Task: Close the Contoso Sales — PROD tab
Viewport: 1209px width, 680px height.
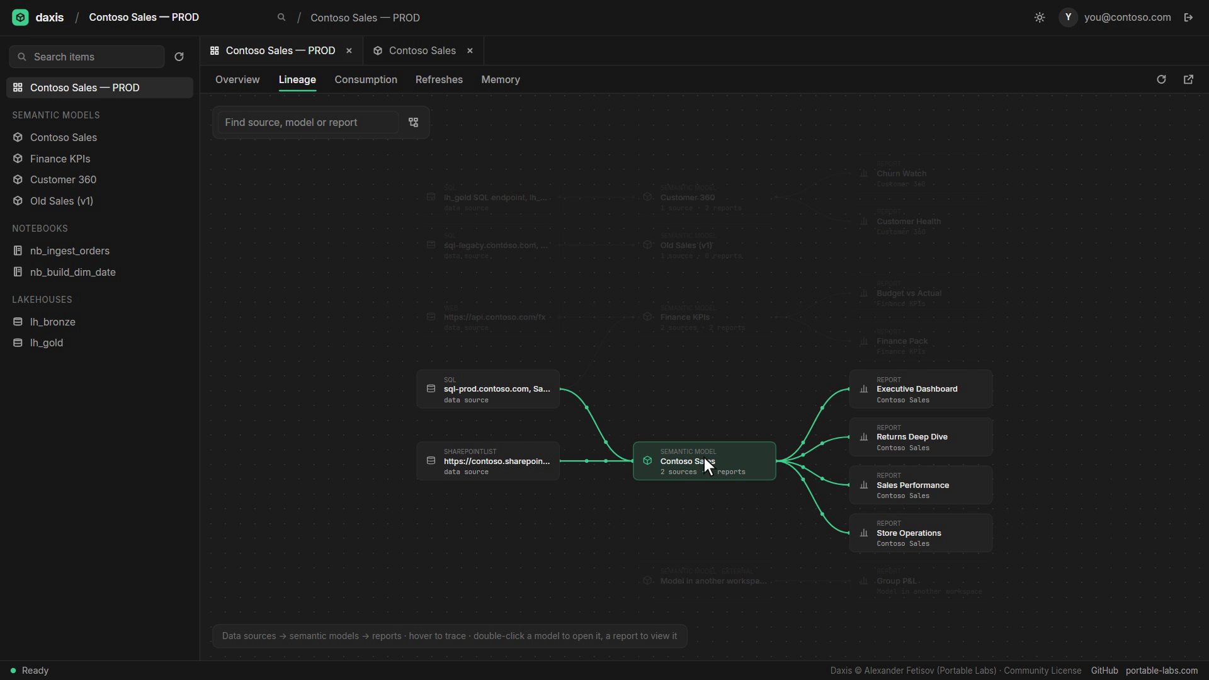Action: [x=349, y=51]
